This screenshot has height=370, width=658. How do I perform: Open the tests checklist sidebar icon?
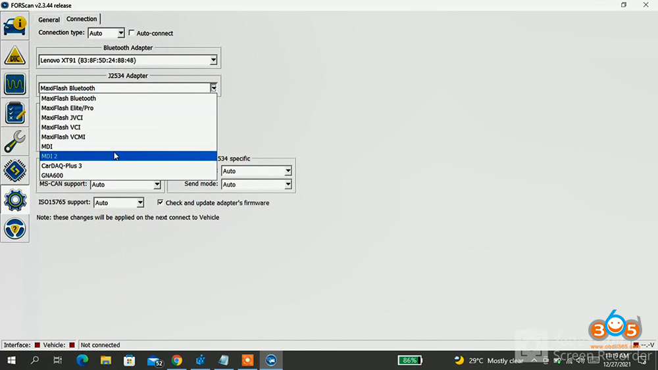(x=14, y=113)
